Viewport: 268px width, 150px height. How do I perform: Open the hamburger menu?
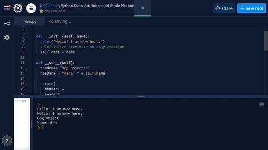7,8
